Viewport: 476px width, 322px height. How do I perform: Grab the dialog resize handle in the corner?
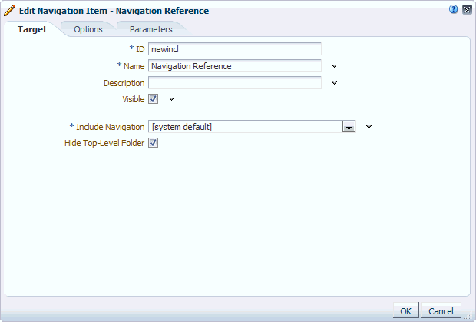pos(469,316)
